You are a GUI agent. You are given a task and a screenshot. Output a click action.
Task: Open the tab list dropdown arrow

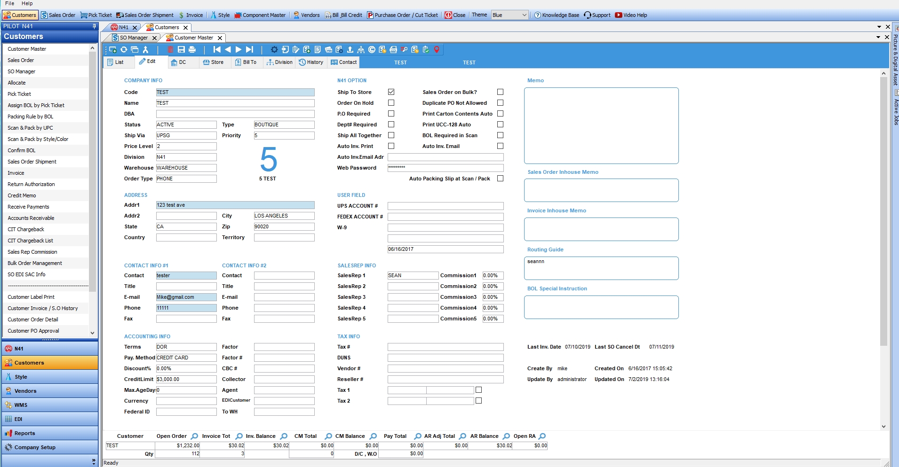pos(879,27)
